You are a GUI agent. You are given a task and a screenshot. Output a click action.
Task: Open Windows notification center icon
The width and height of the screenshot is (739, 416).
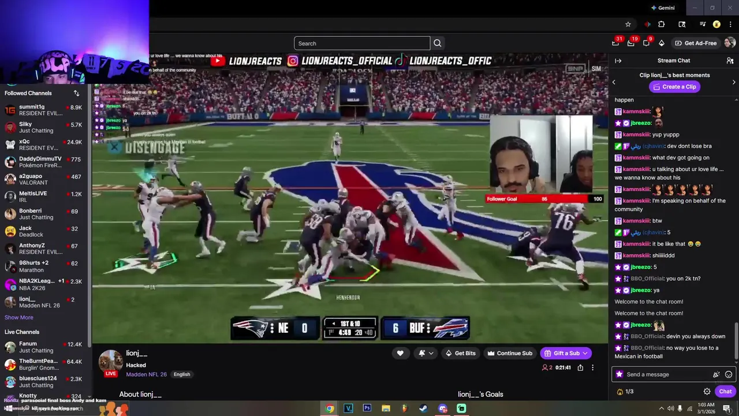726,408
